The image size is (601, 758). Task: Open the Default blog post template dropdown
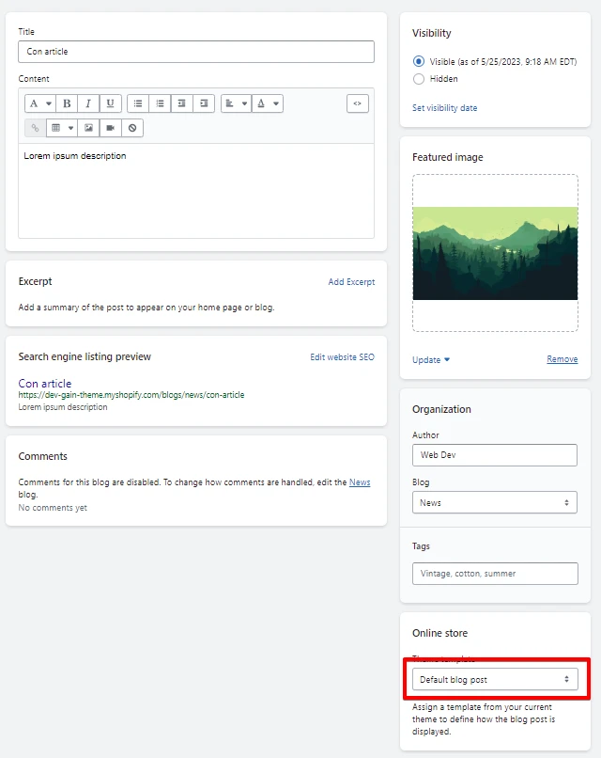(495, 679)
